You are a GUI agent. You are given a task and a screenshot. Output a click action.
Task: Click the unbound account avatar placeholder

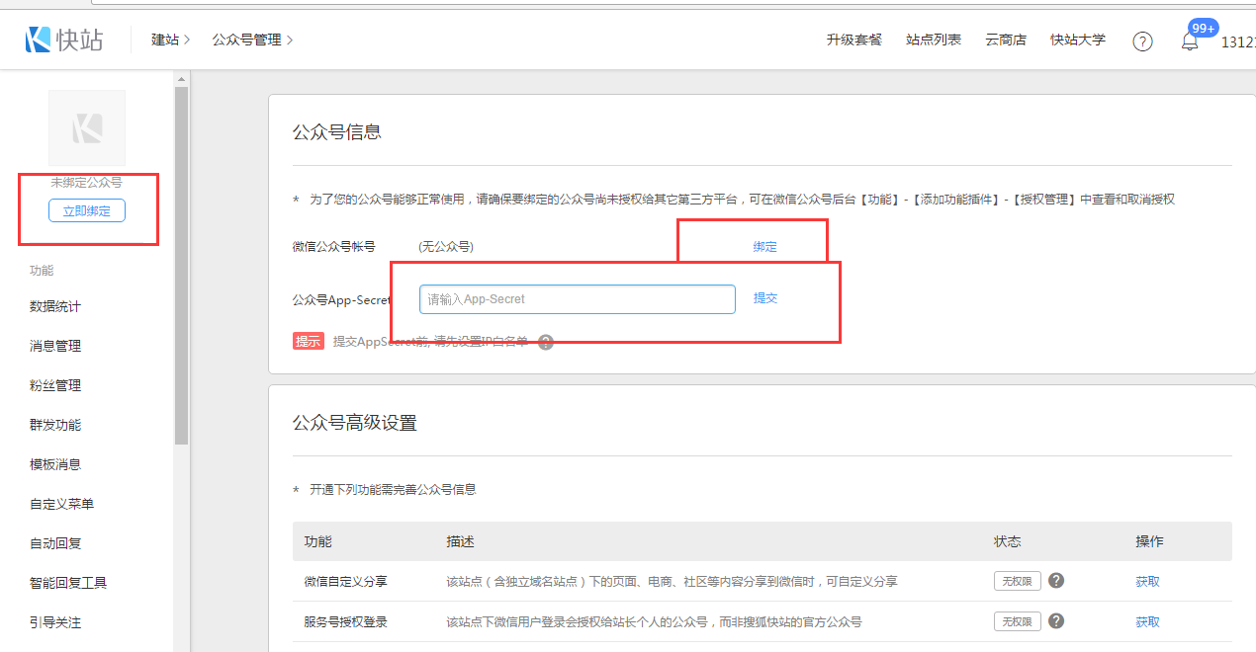(87, 128)
